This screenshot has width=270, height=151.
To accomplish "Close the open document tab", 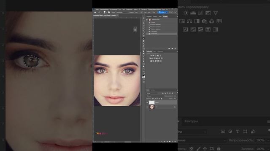I will [x=118, y=16].
